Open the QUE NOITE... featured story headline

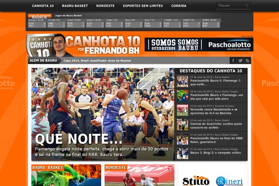79,139
